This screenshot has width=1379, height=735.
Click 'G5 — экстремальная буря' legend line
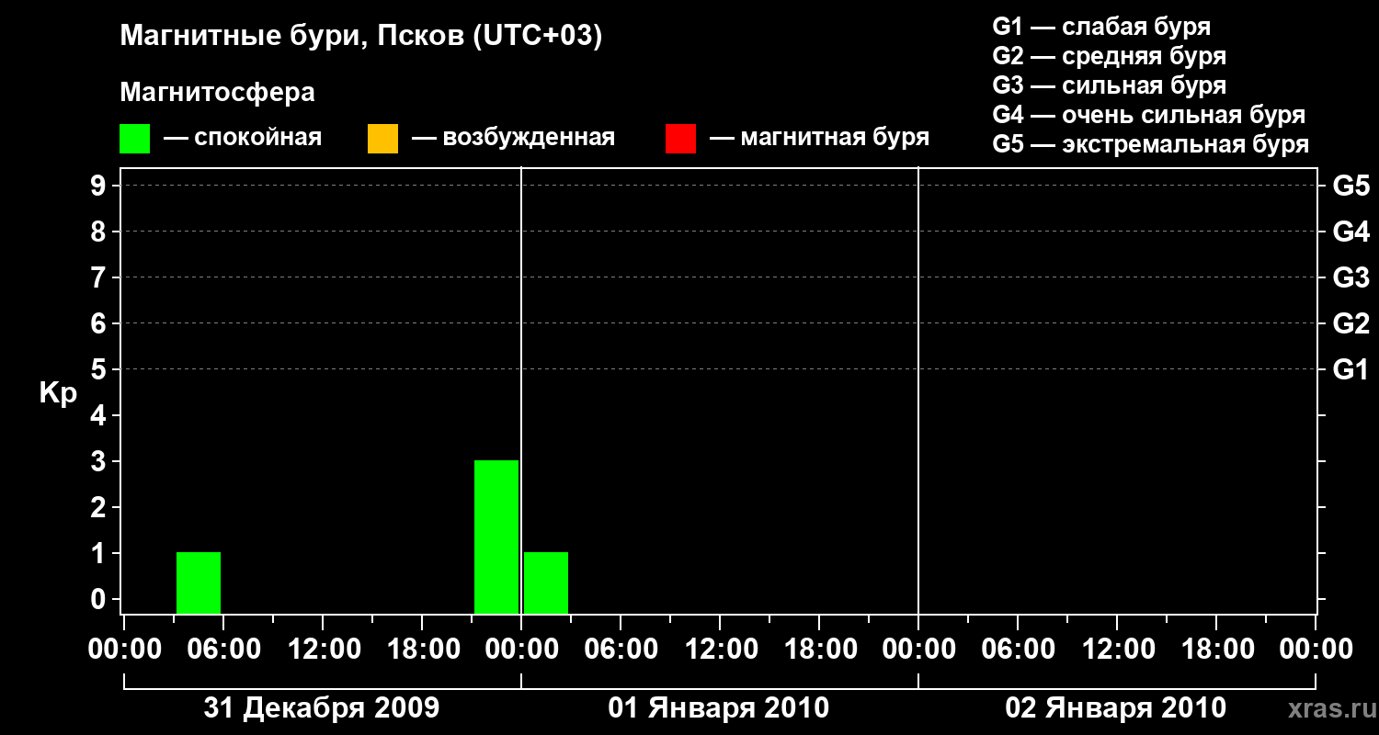(1151, 144)
